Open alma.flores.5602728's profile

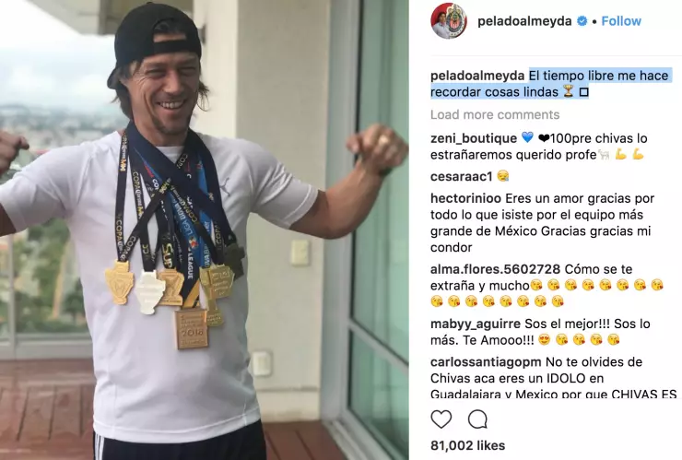pos(496,269)
